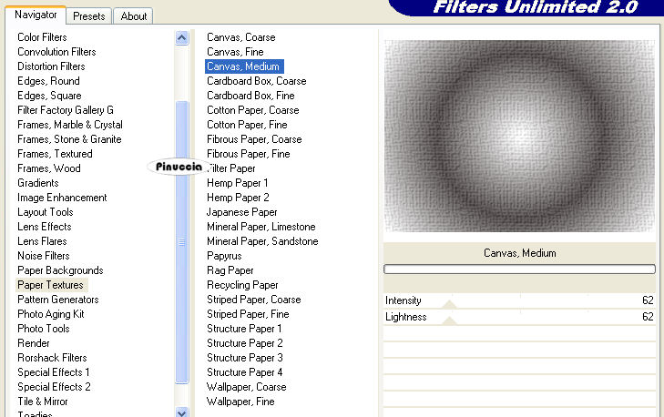Select Convolution Filters category
The width and height of the screenshot is (664, 417).
pyautogui.click(x=56, y=52)
